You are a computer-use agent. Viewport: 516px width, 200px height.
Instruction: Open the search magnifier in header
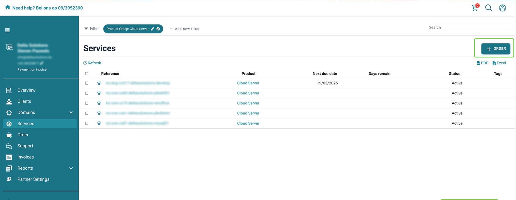(489, 8)
